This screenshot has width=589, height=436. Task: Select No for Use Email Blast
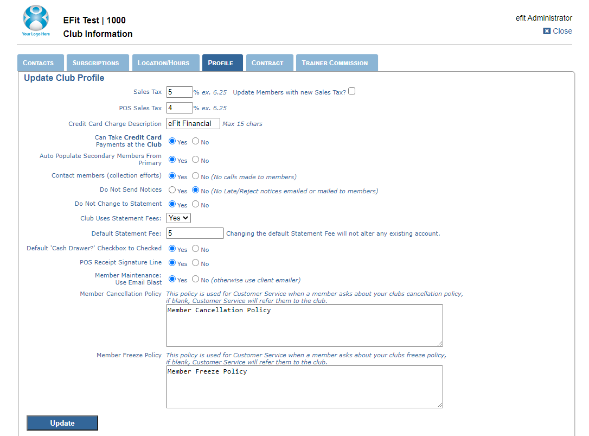[195, 279]
